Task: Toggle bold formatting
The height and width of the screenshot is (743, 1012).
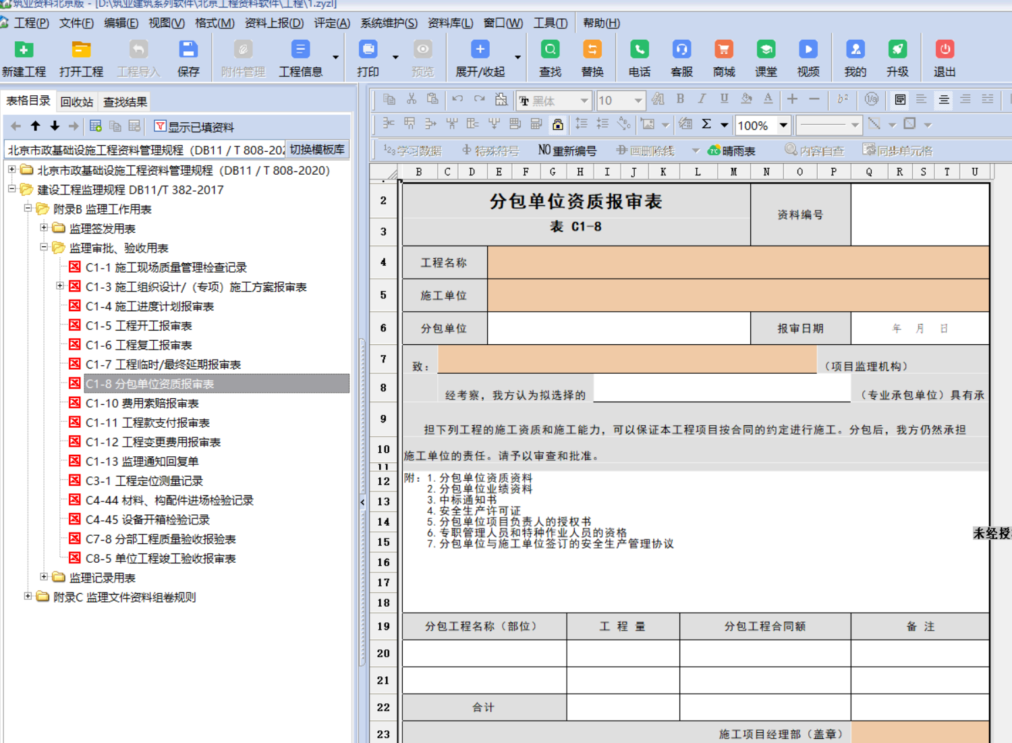Action: pyautogui.click(x=680, y=99)
